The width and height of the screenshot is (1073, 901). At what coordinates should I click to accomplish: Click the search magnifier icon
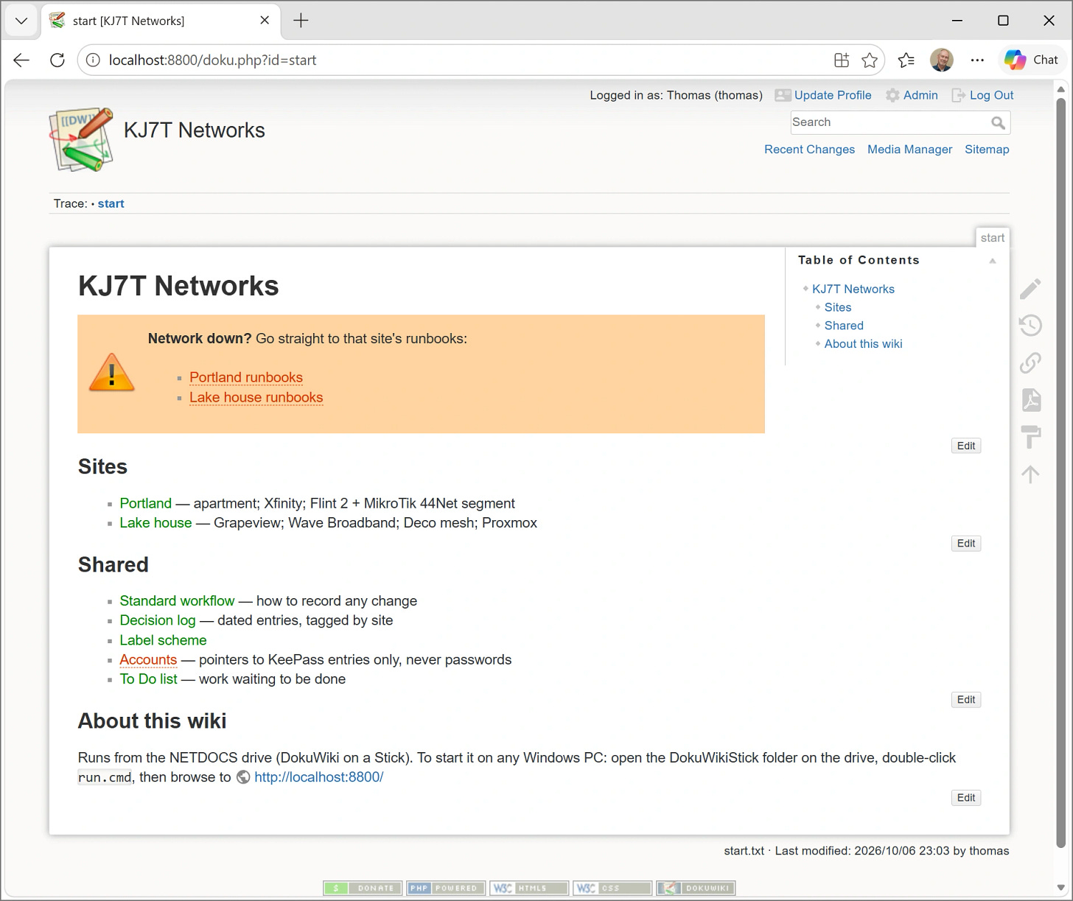coord(998,123)
